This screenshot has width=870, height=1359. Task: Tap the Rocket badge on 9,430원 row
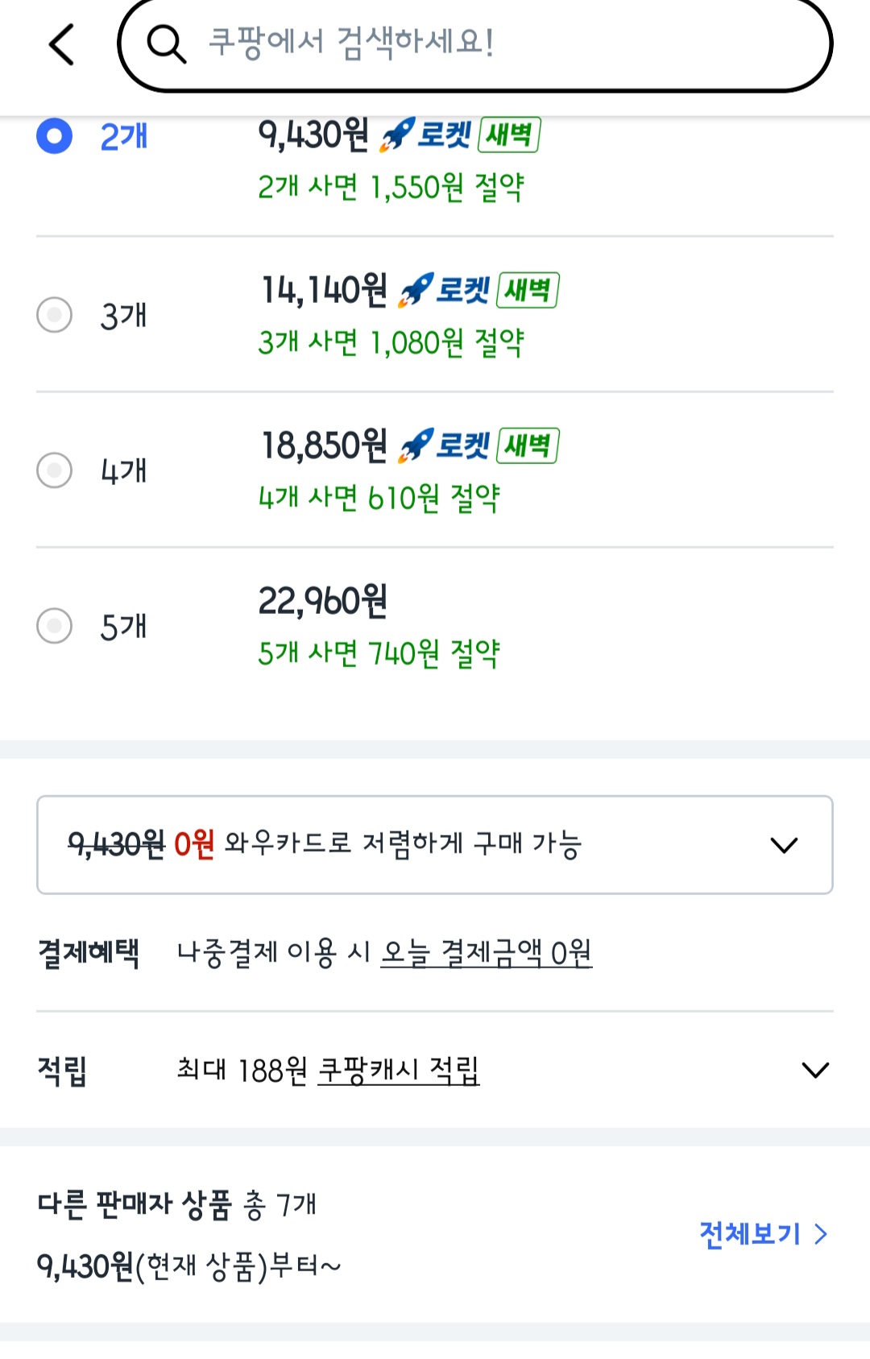click(425, 135)
